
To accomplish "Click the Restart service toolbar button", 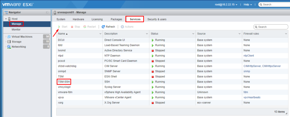I will 90,27.
